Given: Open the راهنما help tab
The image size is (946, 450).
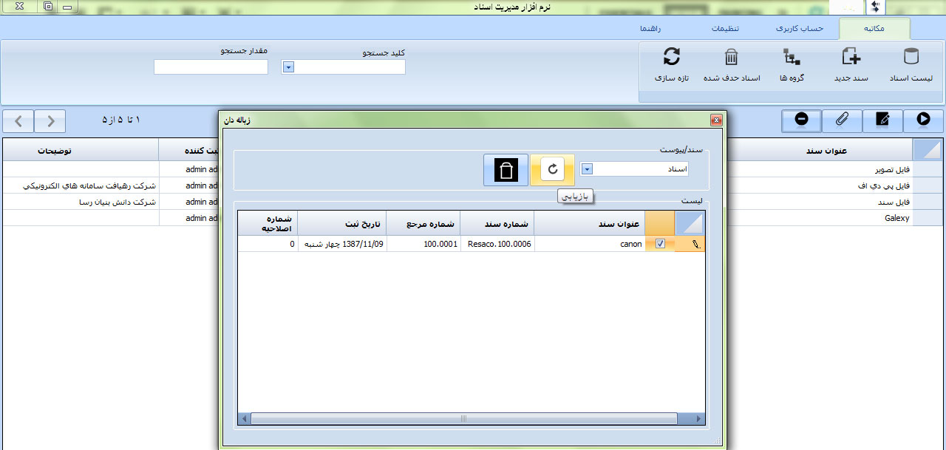Looking at the screenshot, I should click(x=650, y=28).
